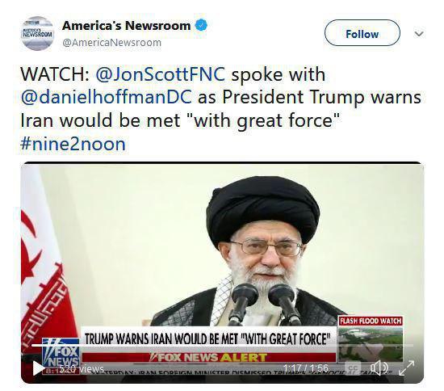Screen dimensions: 444x391
Task: Click the video time display 1:17 / 1:56
Action: [x=306, y=368]
